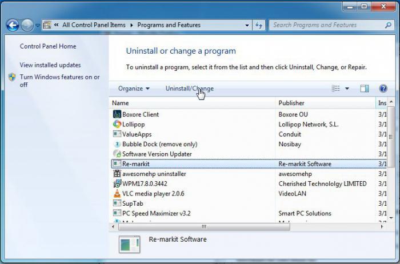The height and width of the screenshot is (264, 400).
Task: Show the preview pane icon
Action: pos(365,89)
